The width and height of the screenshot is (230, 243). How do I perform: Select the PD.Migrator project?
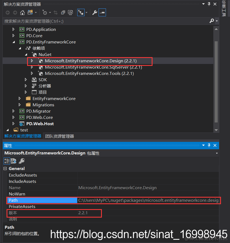tap(38, 111)
